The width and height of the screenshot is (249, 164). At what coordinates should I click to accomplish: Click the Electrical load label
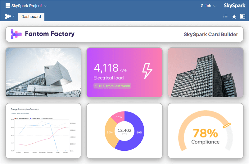[108, 78]
